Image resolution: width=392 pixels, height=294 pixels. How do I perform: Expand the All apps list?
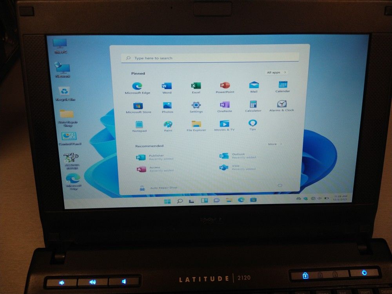click(276, 72)
